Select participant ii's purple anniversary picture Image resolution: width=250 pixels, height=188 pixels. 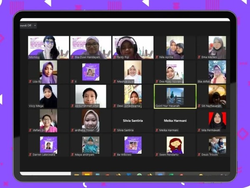tap(91, 72)
